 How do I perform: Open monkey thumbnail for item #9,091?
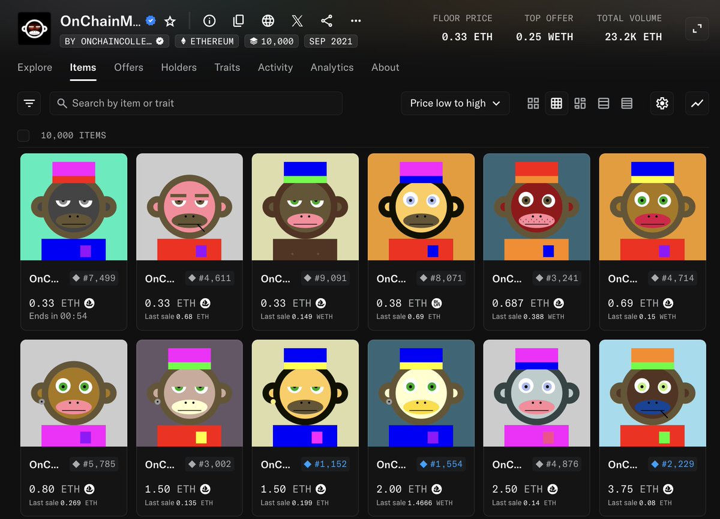coord(305,207)
